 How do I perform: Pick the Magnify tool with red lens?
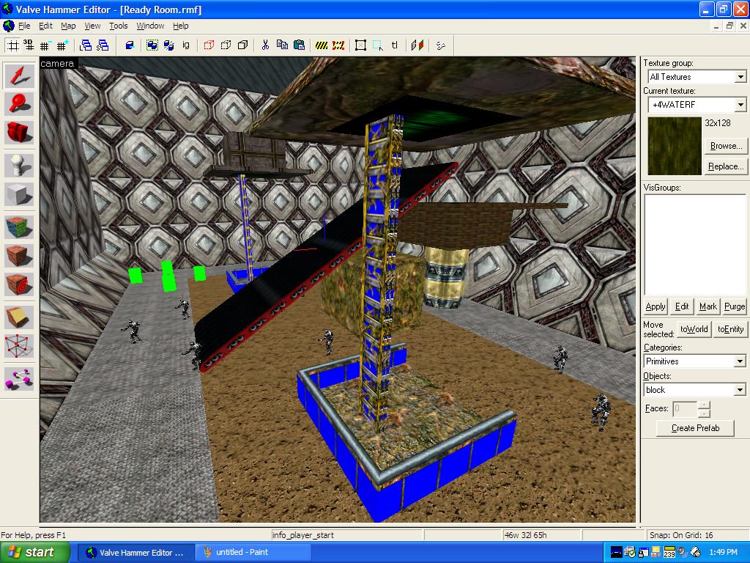click(19, 103)
